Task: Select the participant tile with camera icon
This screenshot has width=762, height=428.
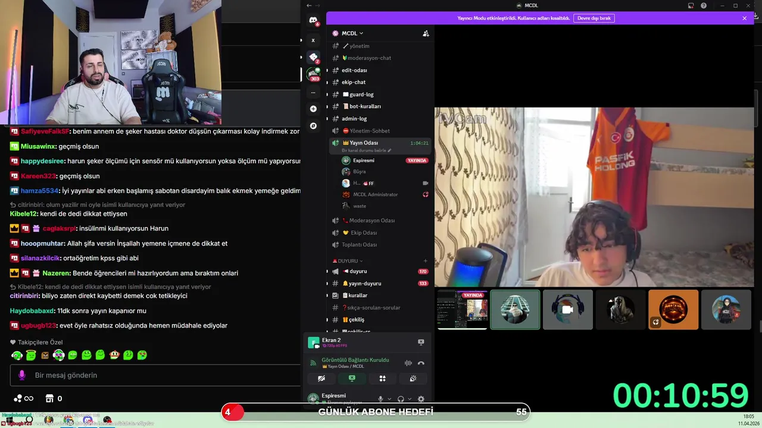Action: coord(567,310)
